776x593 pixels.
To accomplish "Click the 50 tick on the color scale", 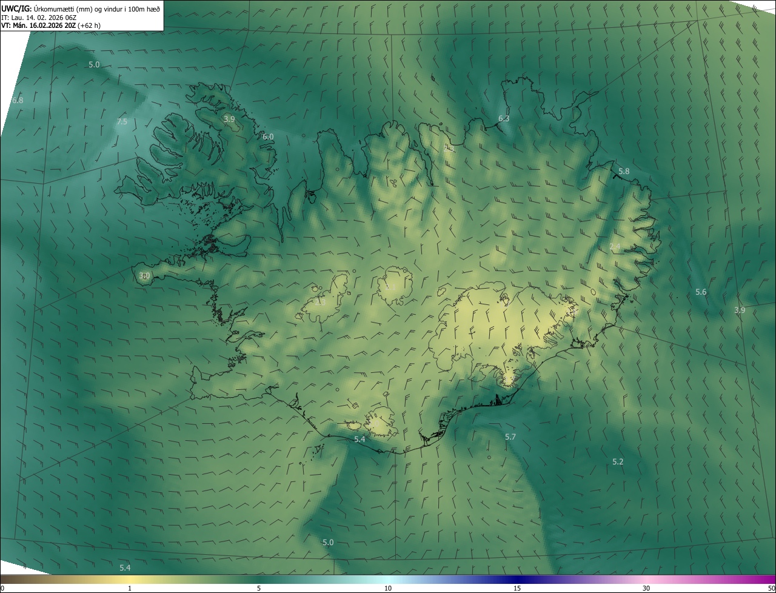I will 771,589.
